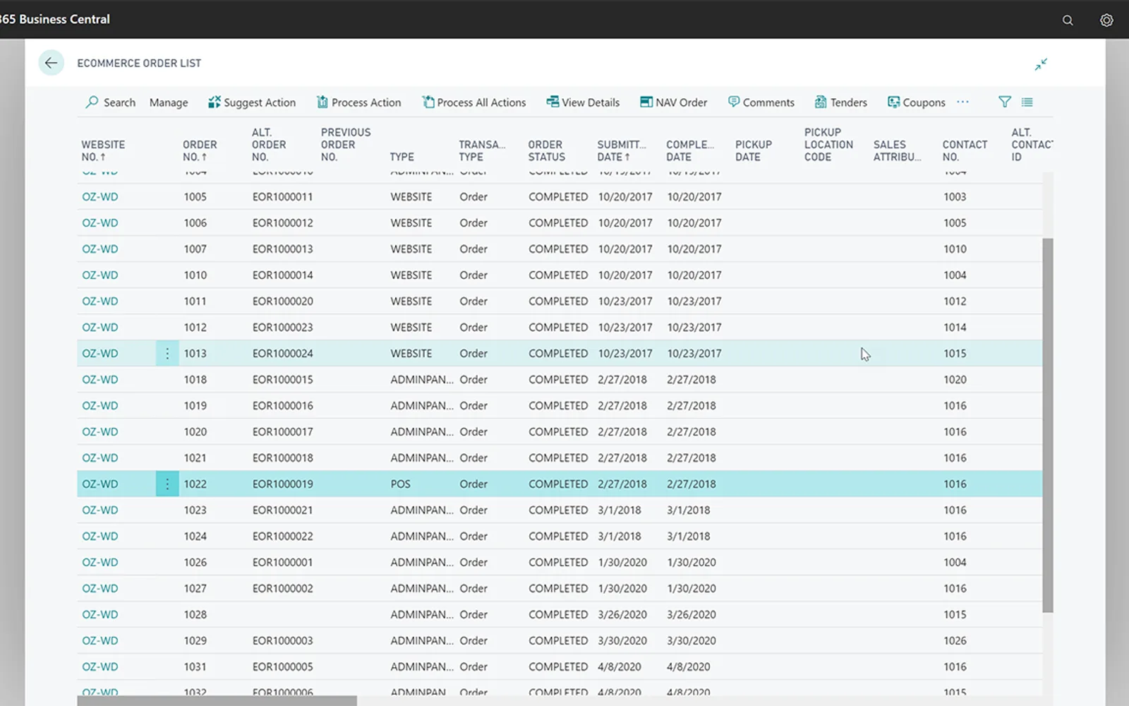
Task: Open the search magnifier in top bar
Action: [x=1068, y=20]
